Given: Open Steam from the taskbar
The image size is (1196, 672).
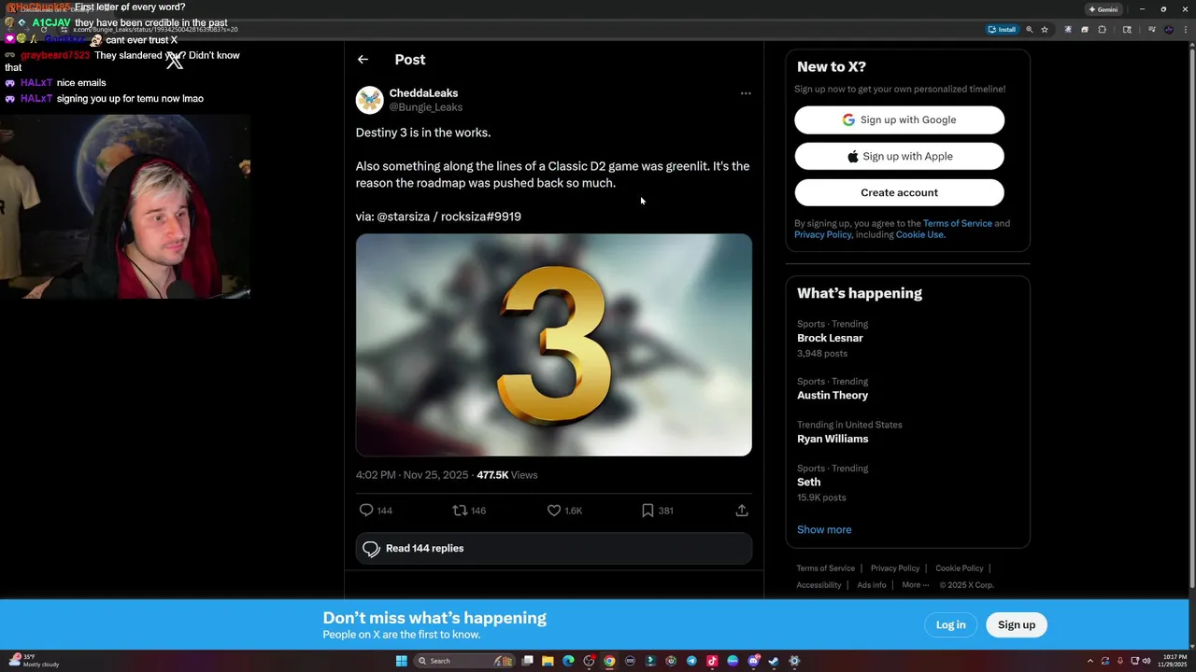Looking at the screenshot, I should pyautogui.click(x=774, y=661).
